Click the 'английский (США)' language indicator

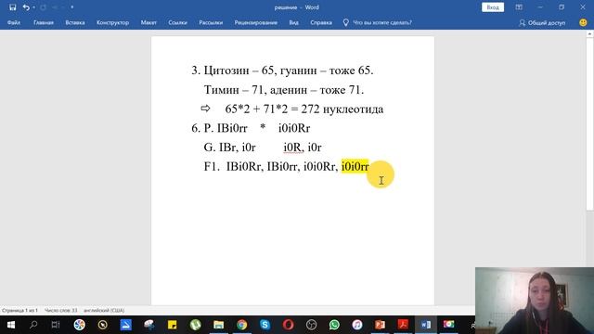104,310
